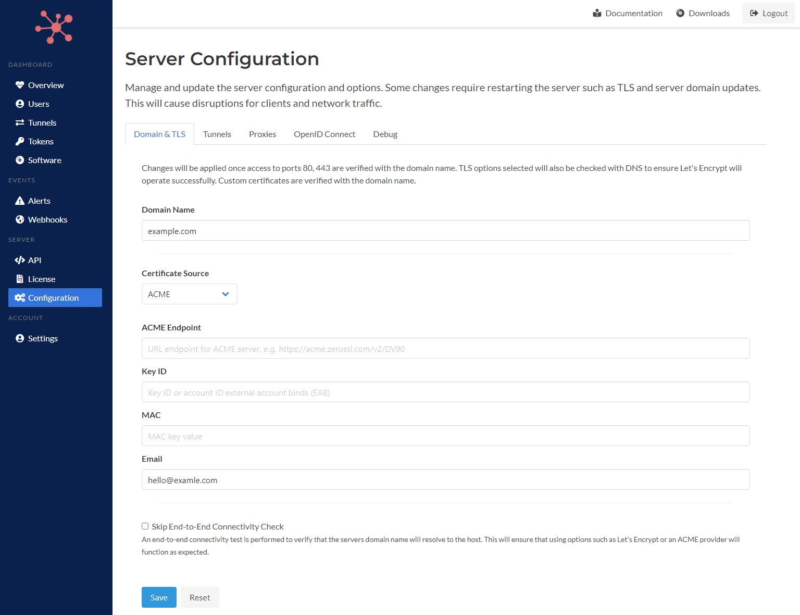The image size is (800, 615).
Task: Open the Tunnels sidebar item
Action: [x=42, y=122]
